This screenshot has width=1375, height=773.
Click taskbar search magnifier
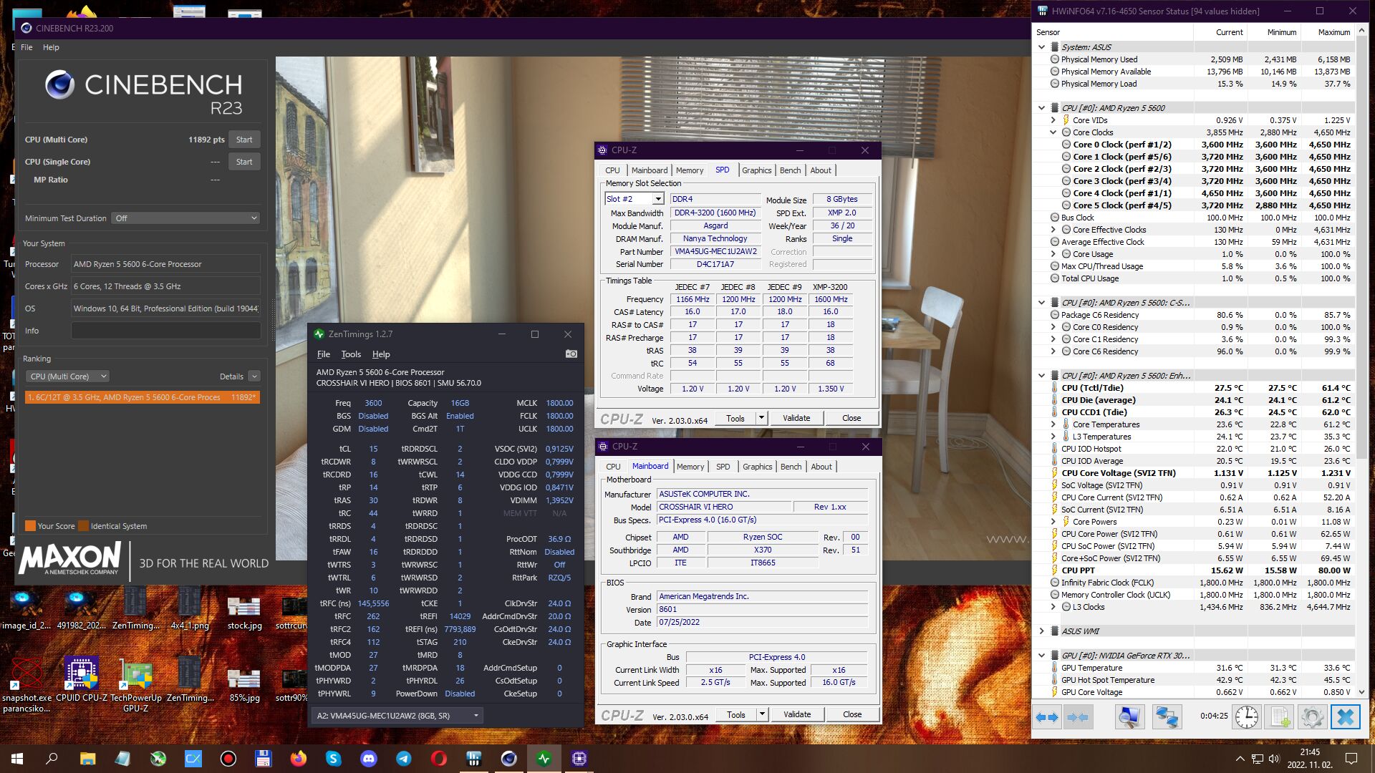click(x=52, y=758)
